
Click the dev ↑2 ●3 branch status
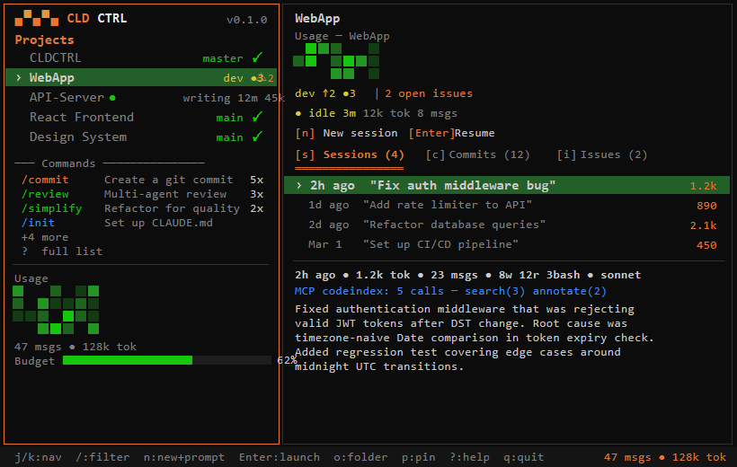325,93
